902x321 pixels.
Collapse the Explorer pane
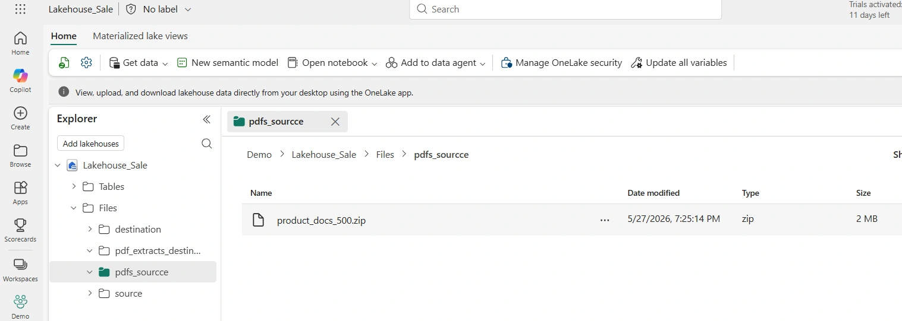[206, 119]
